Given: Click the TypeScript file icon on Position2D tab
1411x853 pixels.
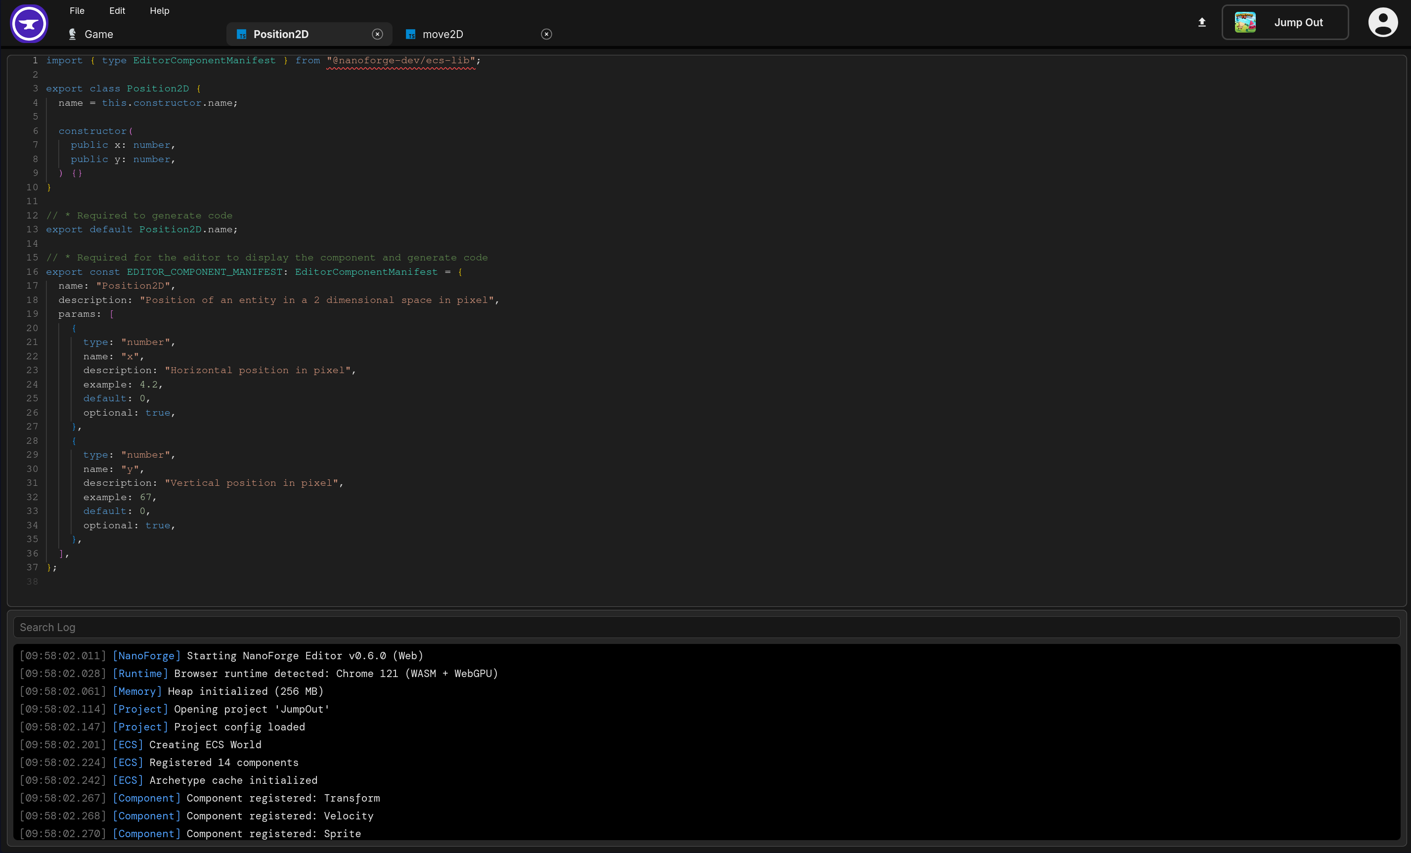Looking at the screenshot, I should click(242, 35).
